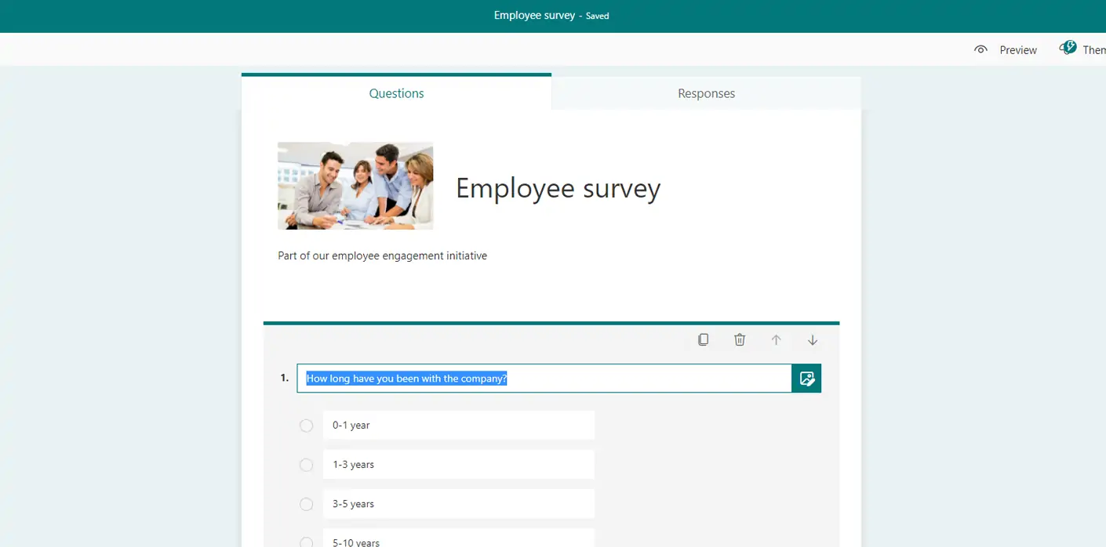Image resolution: width=1106 pixels, height=547 pixels.
Task: Edit the engagement initiative description text
Action: [381, 255]
